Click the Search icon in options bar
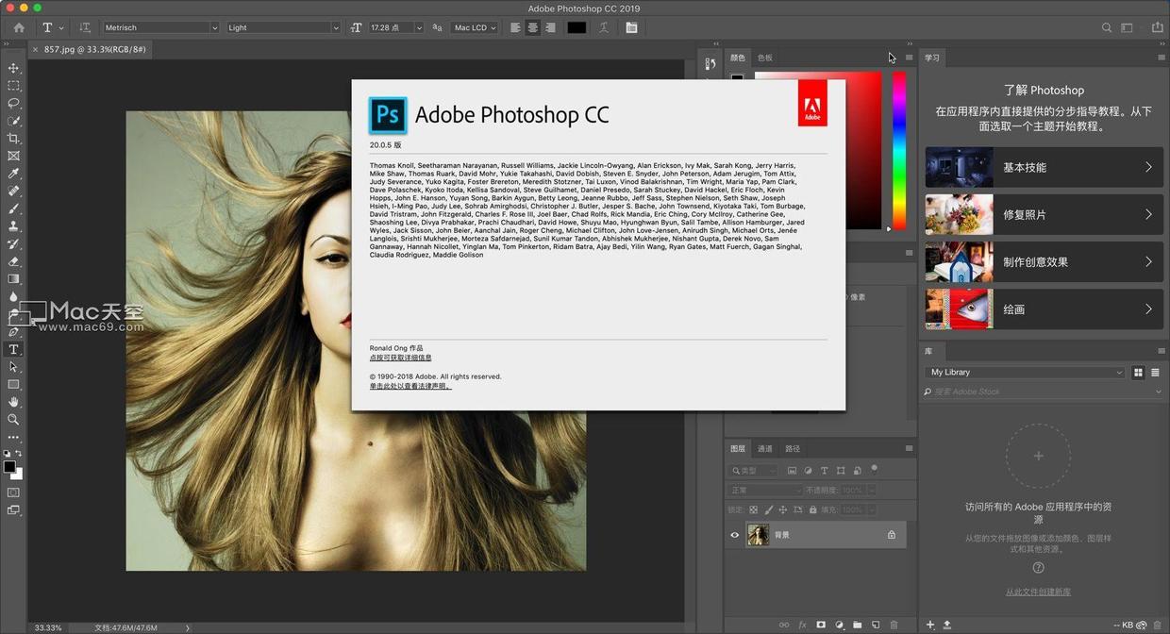This screenshot has width=1170, height=634. click(x=1107, y=27)
